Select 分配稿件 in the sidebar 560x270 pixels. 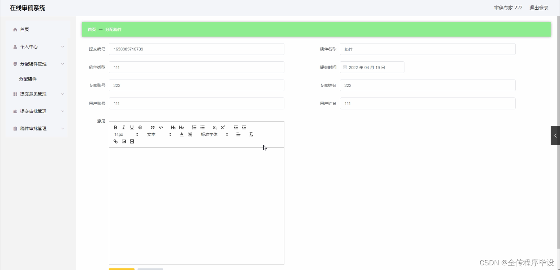tap(28, 79)
